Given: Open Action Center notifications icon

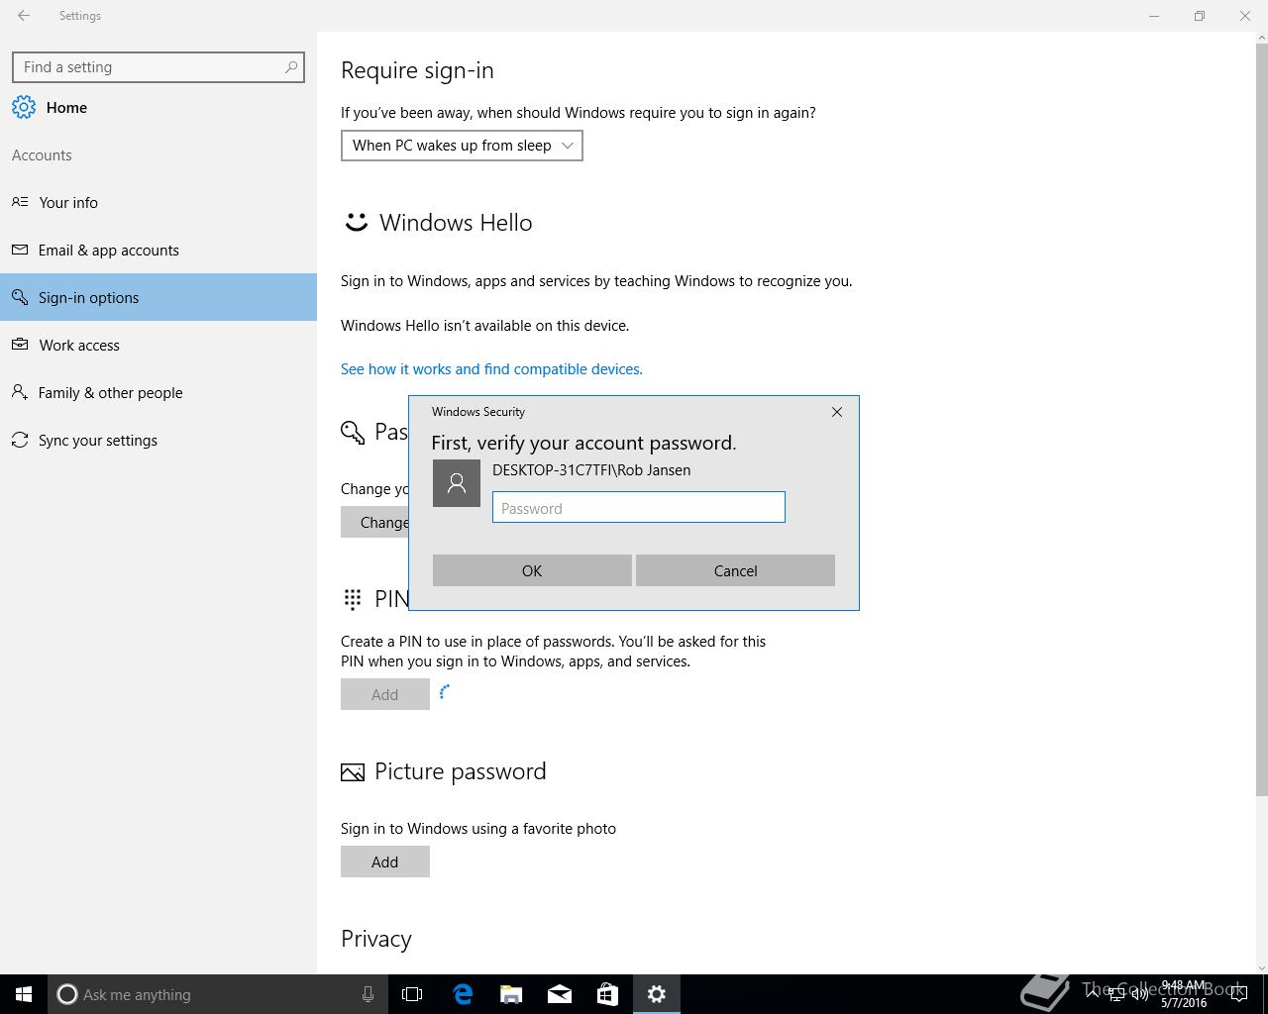Looking at the screenshot, I should pyautogui.click(x=1238, y=994).
